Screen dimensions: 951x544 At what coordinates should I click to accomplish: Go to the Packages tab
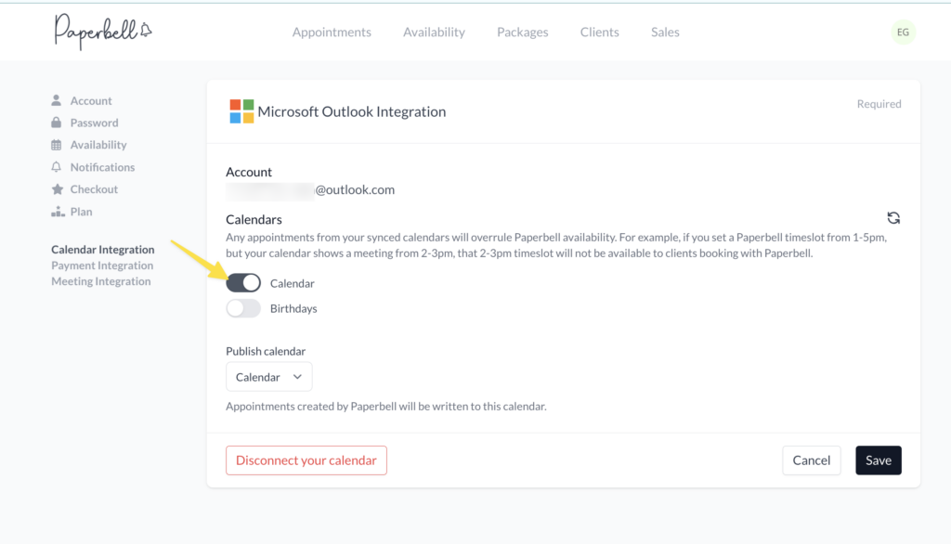coord(522,32)
